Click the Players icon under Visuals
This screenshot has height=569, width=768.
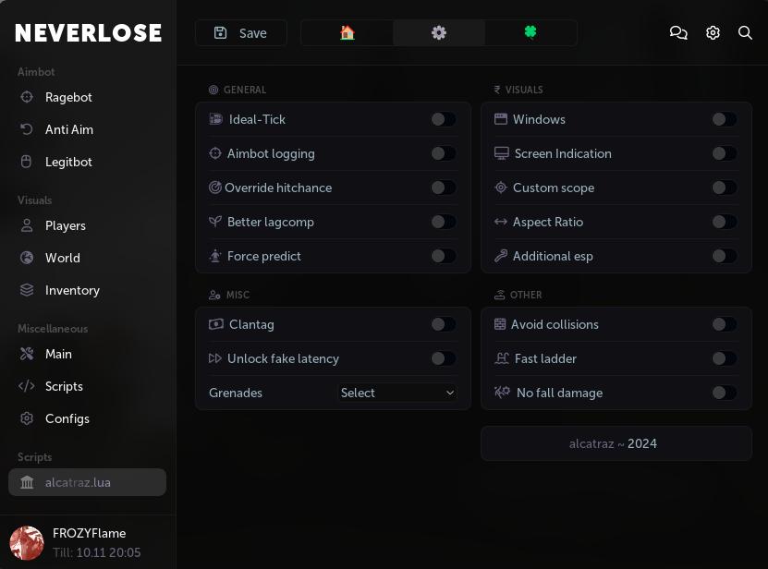pyautogui.click(x=27, y=225)
